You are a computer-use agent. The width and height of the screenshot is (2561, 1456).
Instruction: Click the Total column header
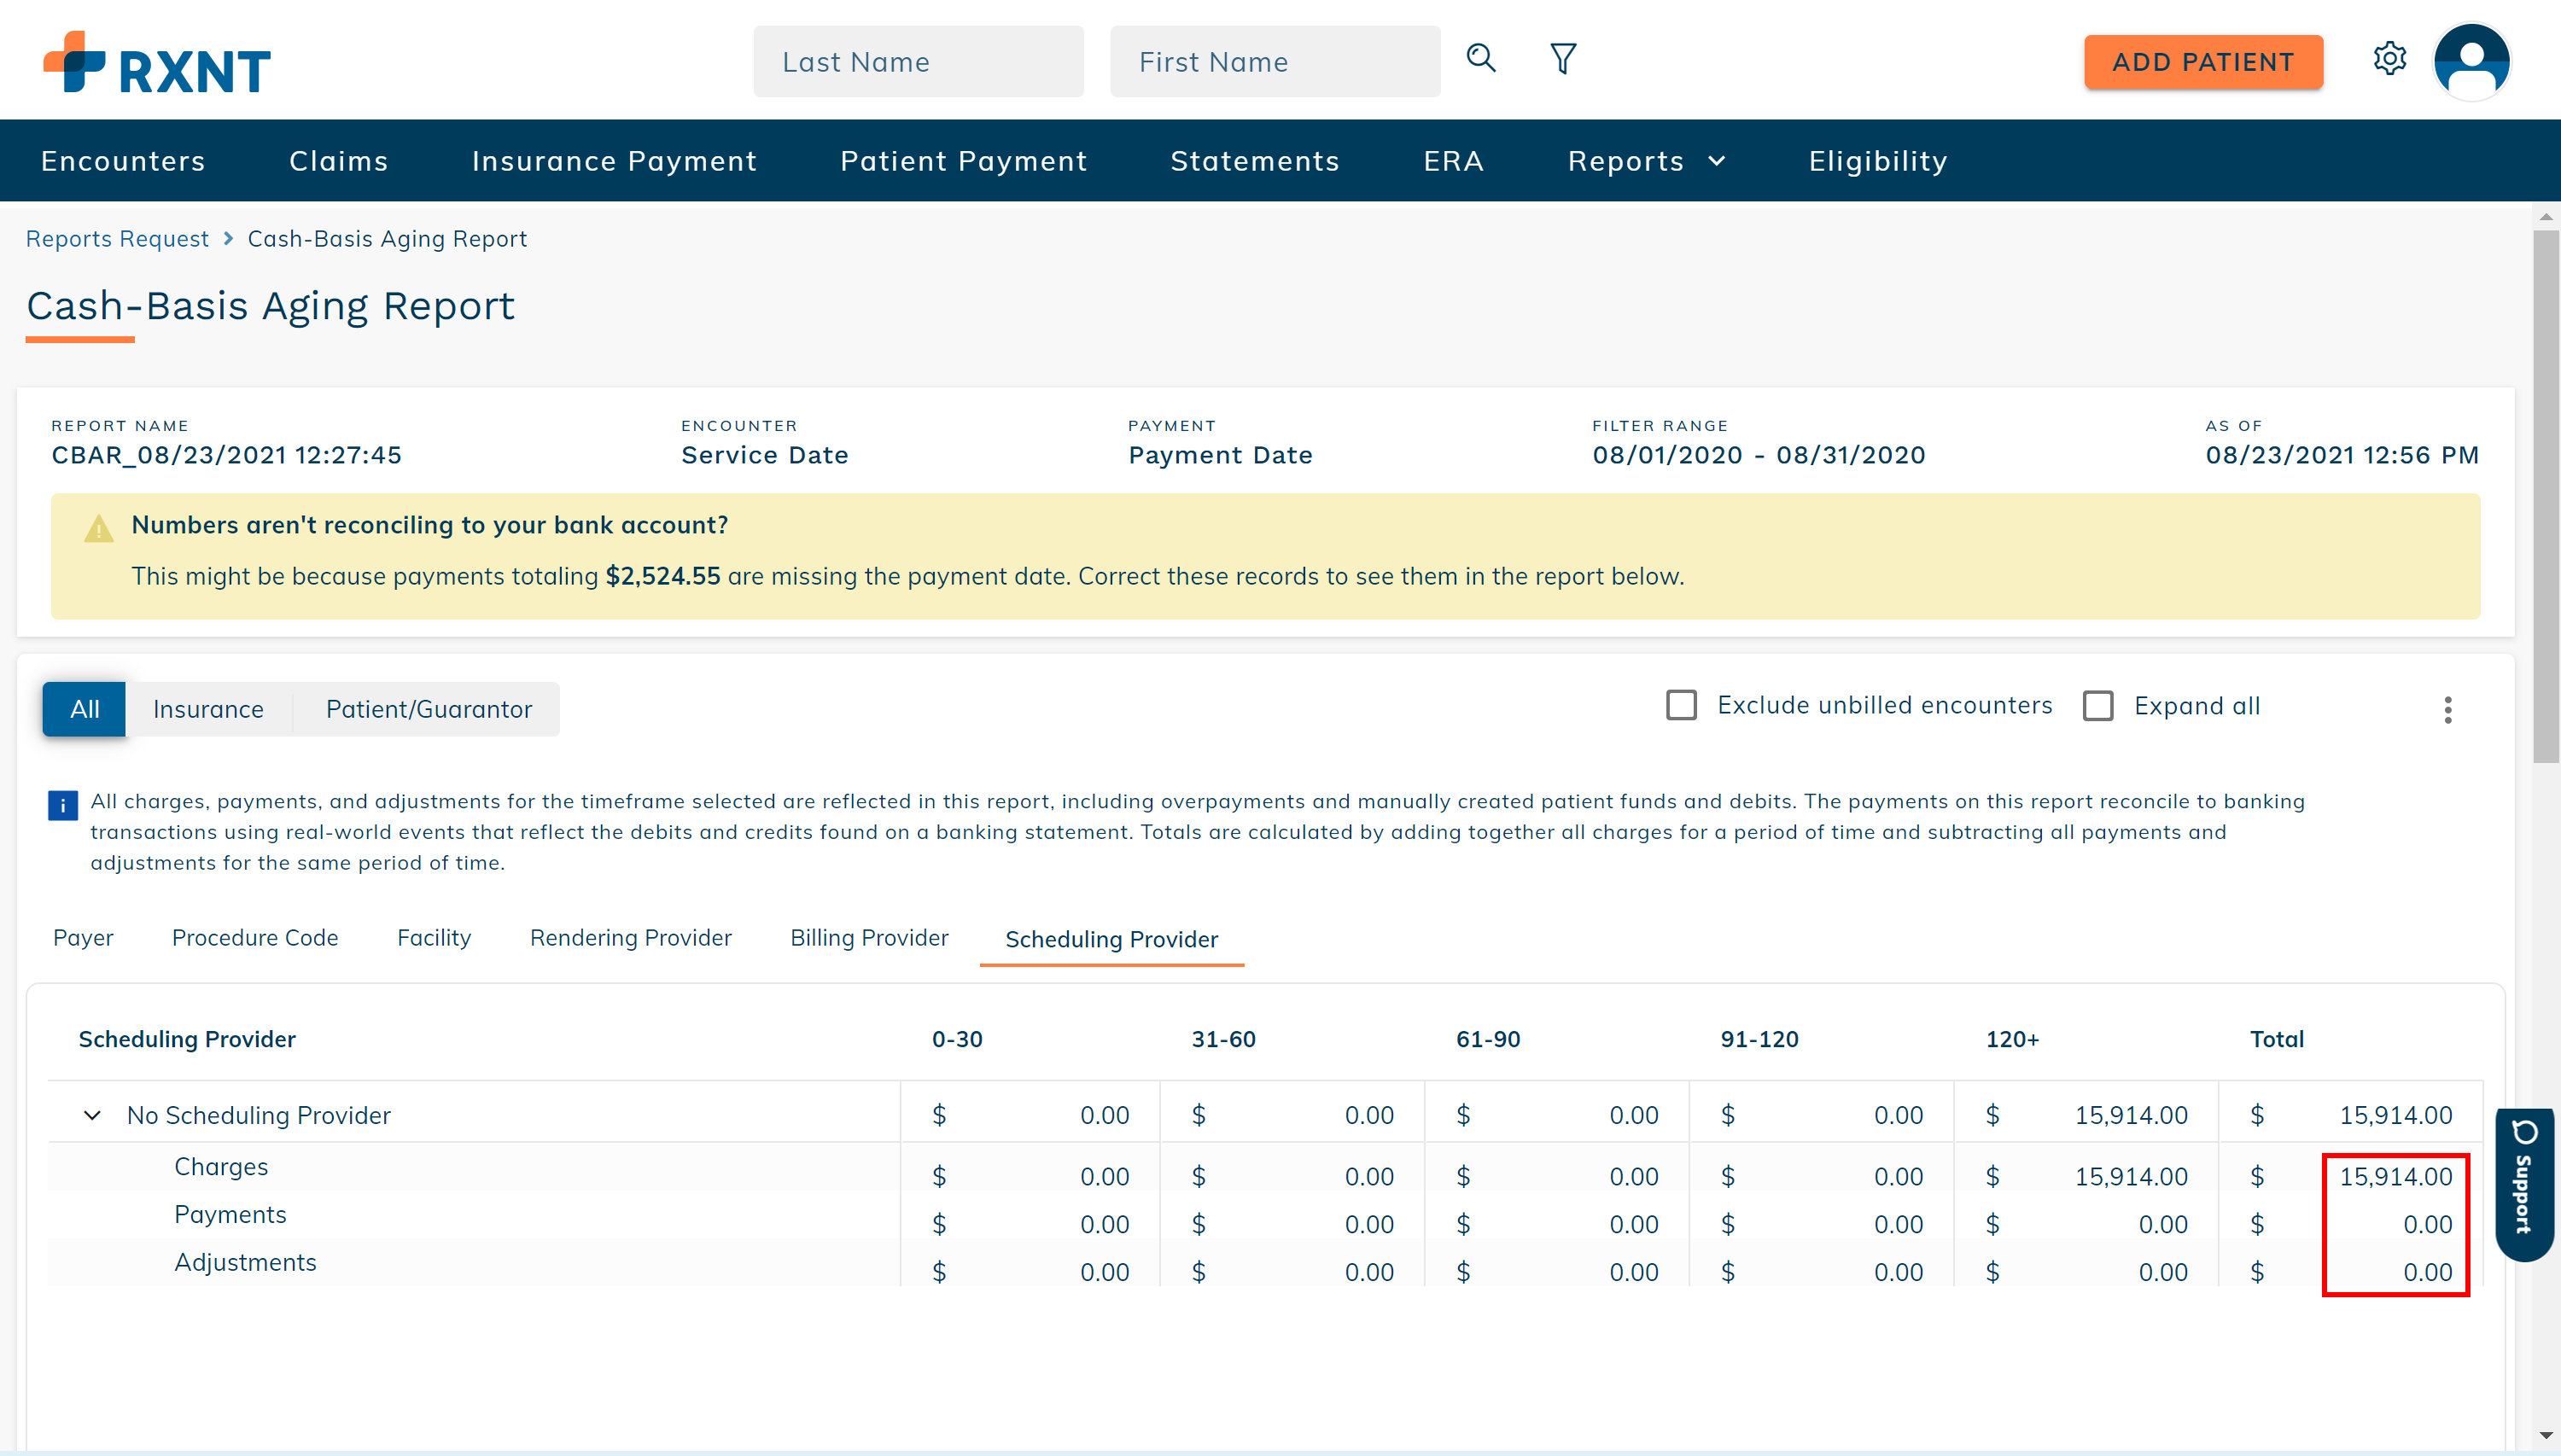click(2277, 1039)
